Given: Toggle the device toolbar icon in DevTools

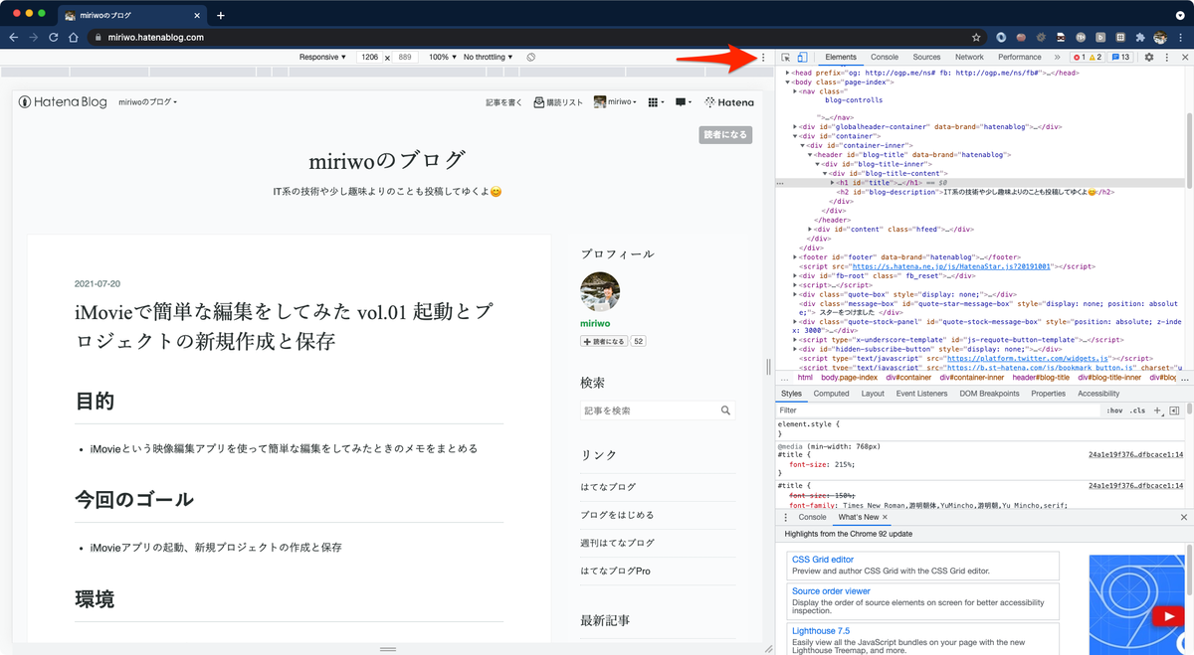Looking at the screenshot, I should pyautogui.click(x=801, y=58).
